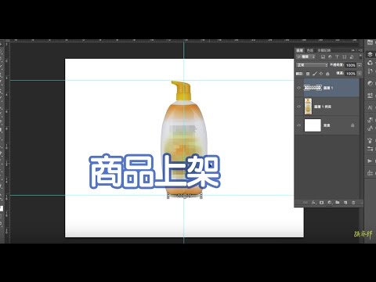Open the Layers panel flyout menu

click(x=360, y=50)
